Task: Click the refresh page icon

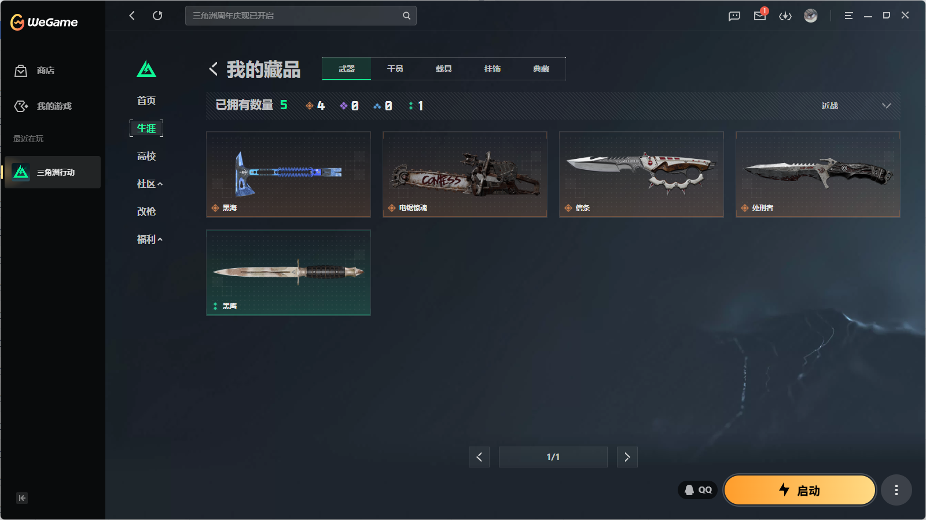Action: 157,16
